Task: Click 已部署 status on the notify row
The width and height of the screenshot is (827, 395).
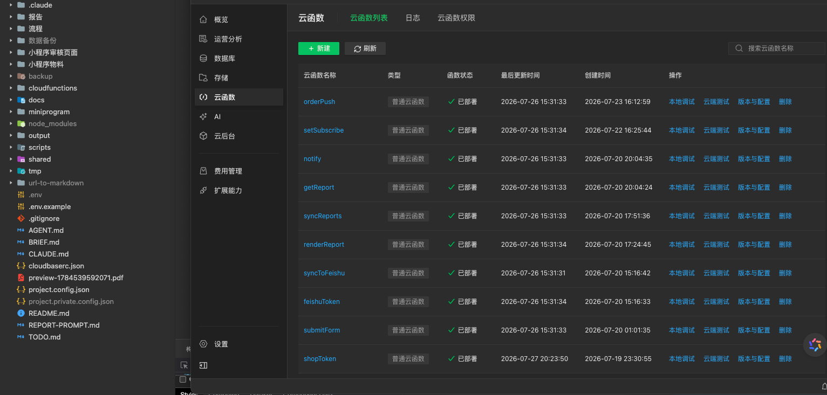Action: pos(463,158)
